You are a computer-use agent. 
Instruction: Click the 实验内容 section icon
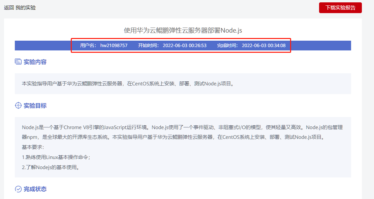point(18,62)
